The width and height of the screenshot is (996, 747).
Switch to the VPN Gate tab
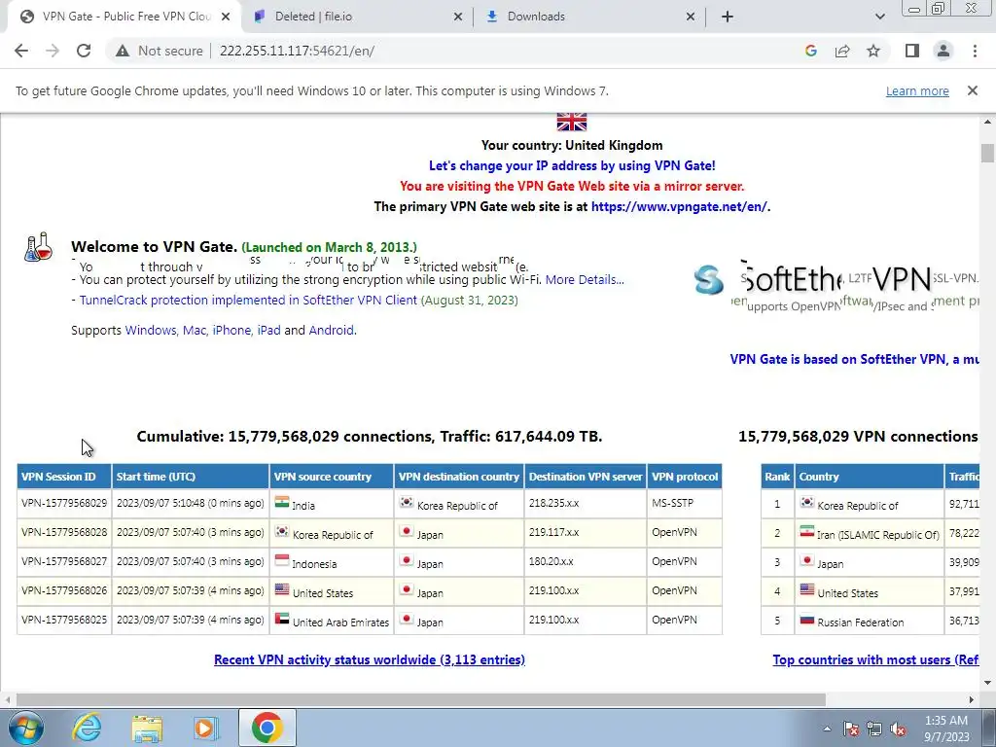124,17
